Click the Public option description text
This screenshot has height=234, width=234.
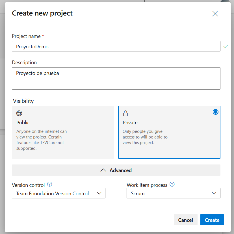pyautogui.click(x=42, y=140)
